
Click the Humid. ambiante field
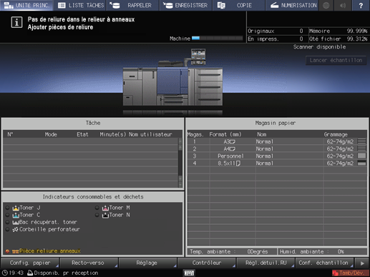pos(322,251)
